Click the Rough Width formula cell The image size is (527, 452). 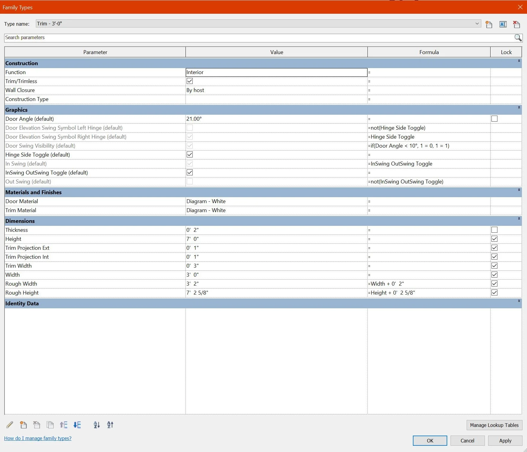click(429, 284)
